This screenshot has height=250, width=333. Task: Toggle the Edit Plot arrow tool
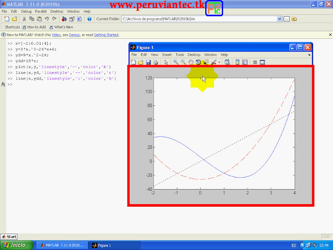coord(166,62)
